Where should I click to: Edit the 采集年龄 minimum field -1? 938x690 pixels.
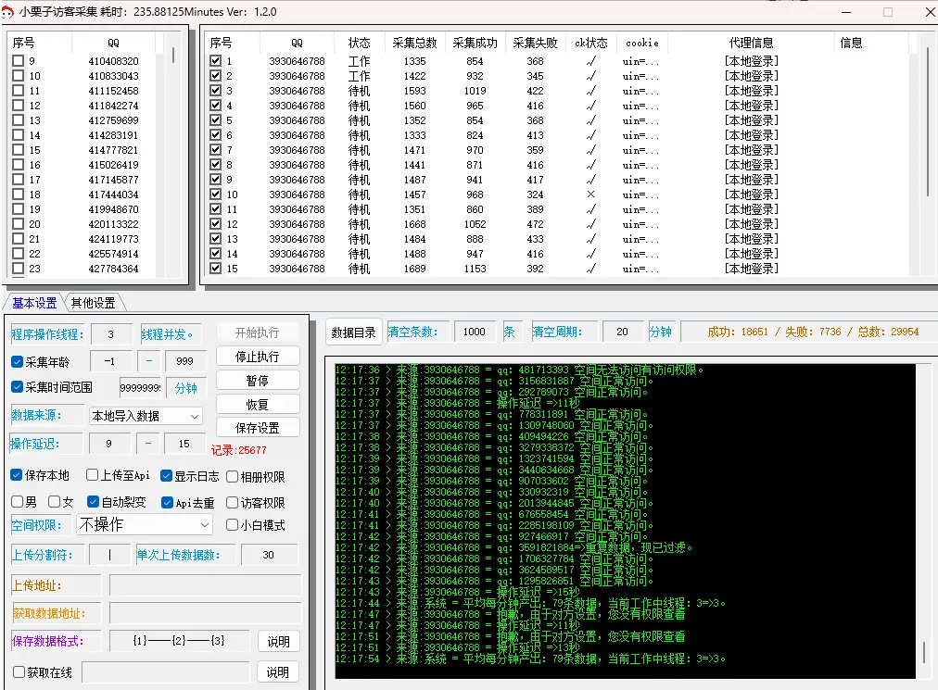click(109, 361)
